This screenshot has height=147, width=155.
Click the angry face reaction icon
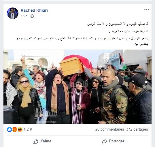[15, 129]
